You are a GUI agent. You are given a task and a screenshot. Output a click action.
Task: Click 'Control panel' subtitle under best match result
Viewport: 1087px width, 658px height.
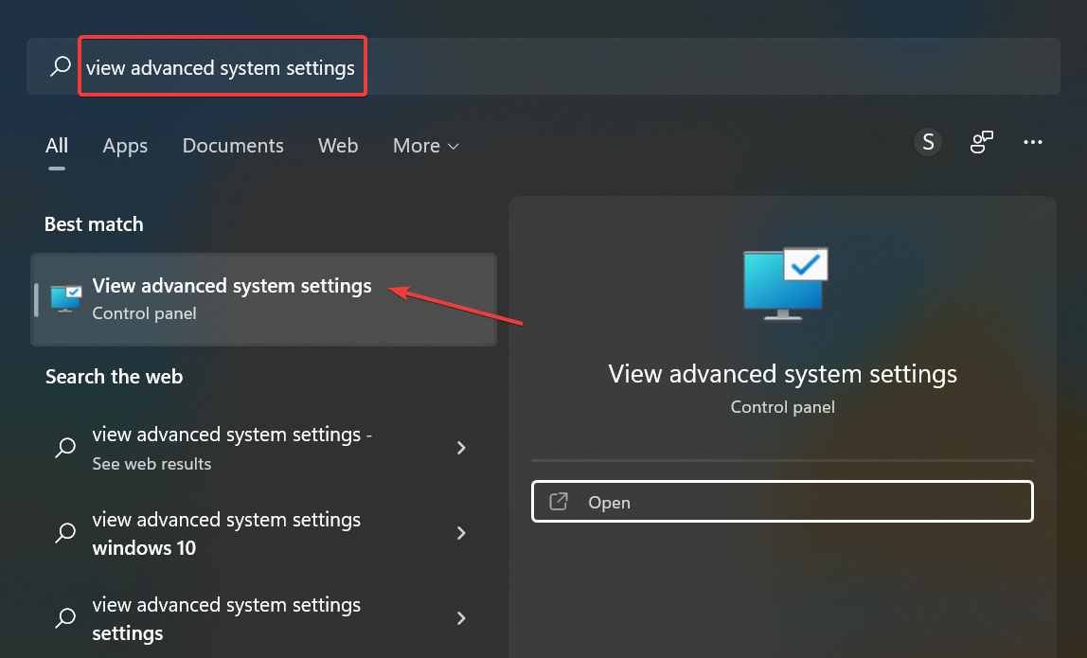144,313
